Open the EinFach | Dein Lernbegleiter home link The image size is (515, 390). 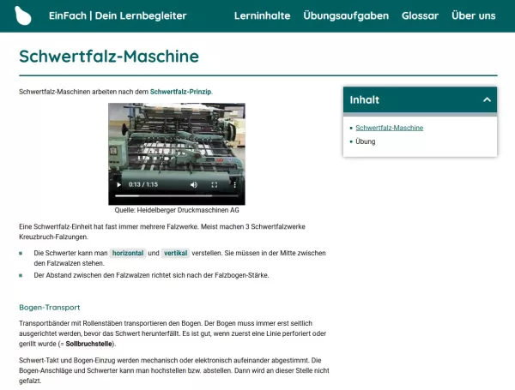tap(118, 15)
